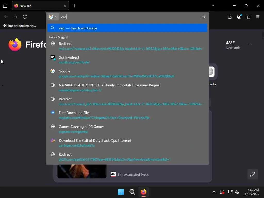Open the Extensions panel
Image resolution: width=264 pixels, height=198 pixels.
[x=249, y=17]
